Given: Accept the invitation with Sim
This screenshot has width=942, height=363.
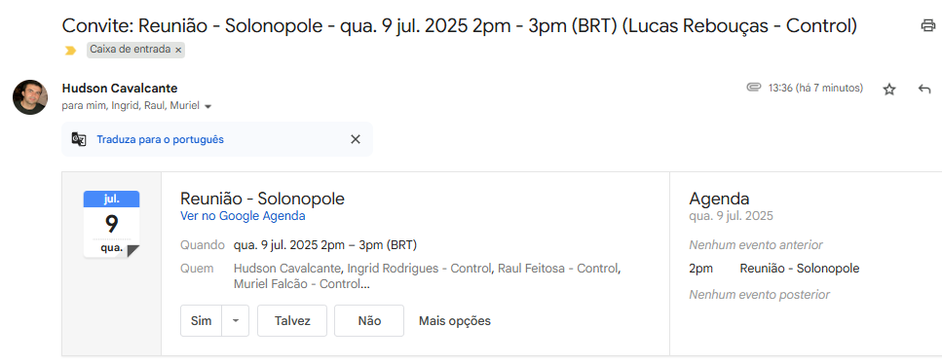Looking at the screenshot, I should (x=202, y=321).
